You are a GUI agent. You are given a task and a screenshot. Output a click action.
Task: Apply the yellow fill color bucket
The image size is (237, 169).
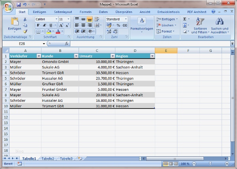point(49,31)
